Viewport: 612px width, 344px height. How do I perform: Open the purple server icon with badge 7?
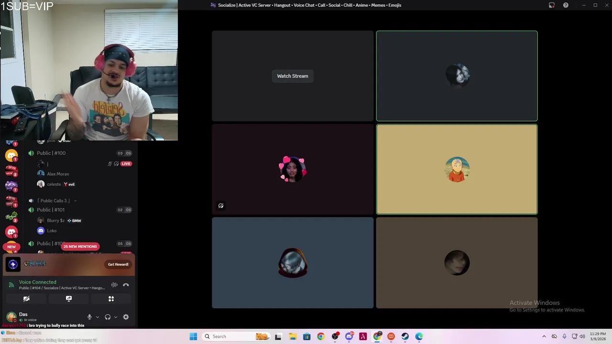tap(11, 185)
